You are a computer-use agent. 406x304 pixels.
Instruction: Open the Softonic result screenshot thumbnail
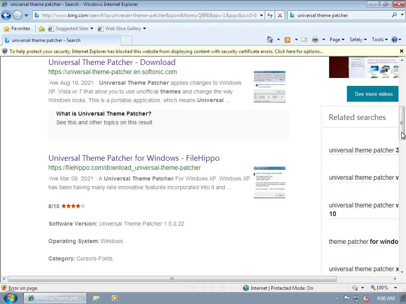pyautogui.click(x=270, y=87)
